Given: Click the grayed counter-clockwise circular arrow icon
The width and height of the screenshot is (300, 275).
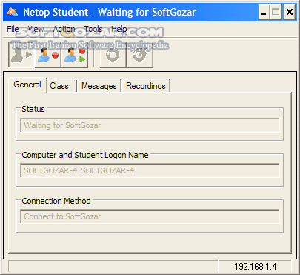Looking at the screenshot, I should 113,55.
